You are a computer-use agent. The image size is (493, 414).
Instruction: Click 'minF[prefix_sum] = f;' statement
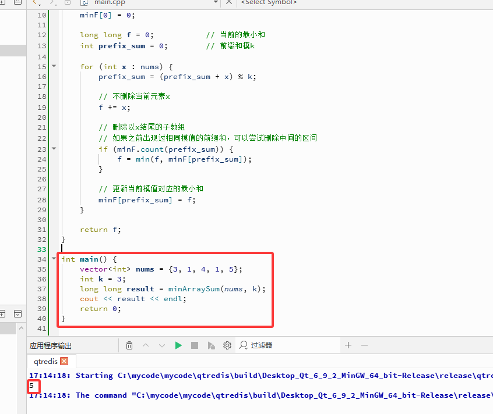[x=147, y=200]
